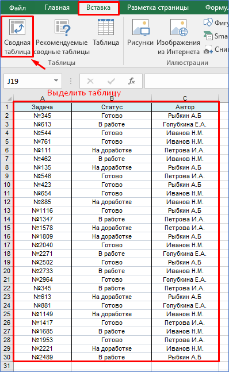
Task: Insert a SmartArt graphic
Action: point(215,36)
